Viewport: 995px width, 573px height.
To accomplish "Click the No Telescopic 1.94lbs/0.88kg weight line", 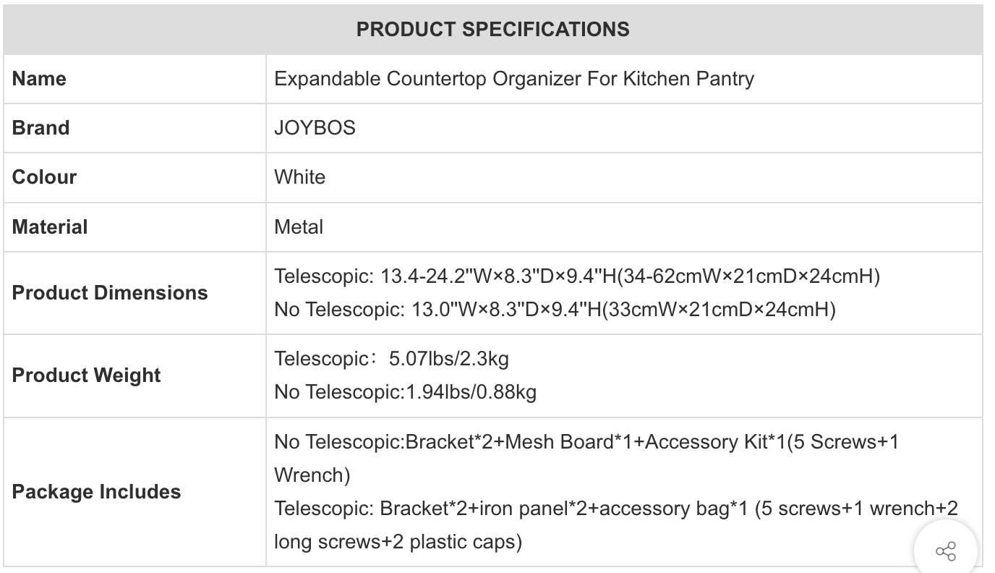I will coord(405,392).
